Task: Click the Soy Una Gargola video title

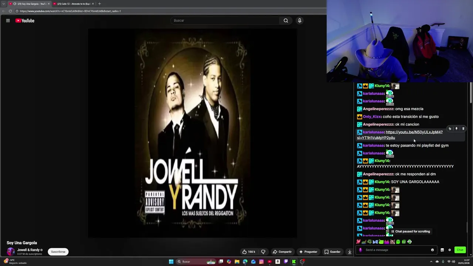Action: coord(22,243)
